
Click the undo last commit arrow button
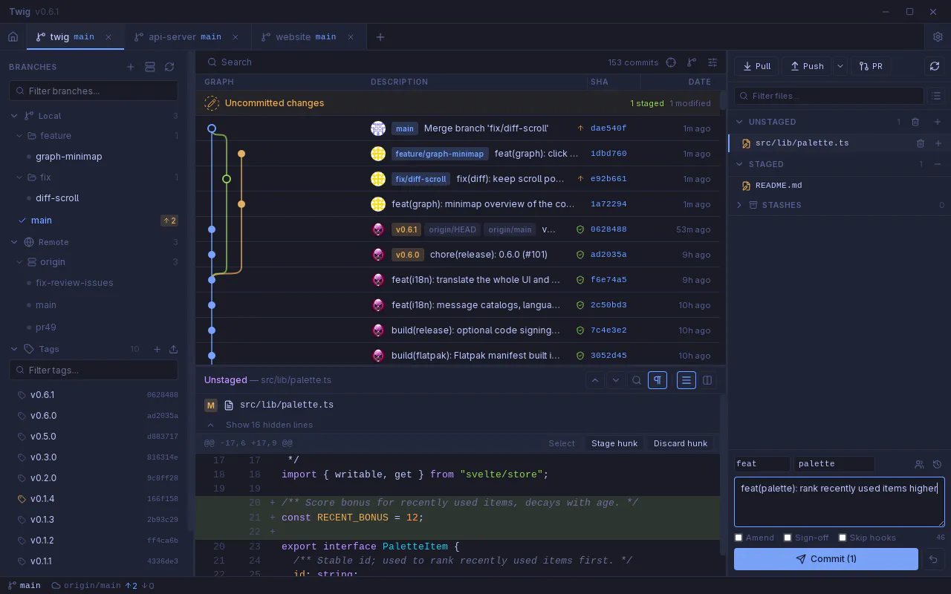[x=933, y=559]
